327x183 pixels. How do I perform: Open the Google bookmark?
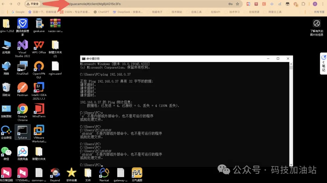tap(18, 12)
